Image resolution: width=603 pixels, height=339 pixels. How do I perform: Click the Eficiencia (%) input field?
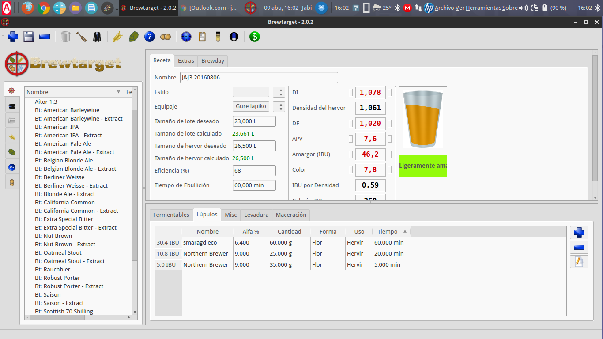254,171
